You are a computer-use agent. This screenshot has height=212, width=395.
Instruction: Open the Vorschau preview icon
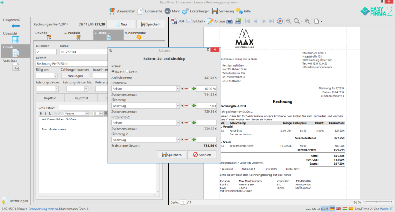tap(15, 67)
